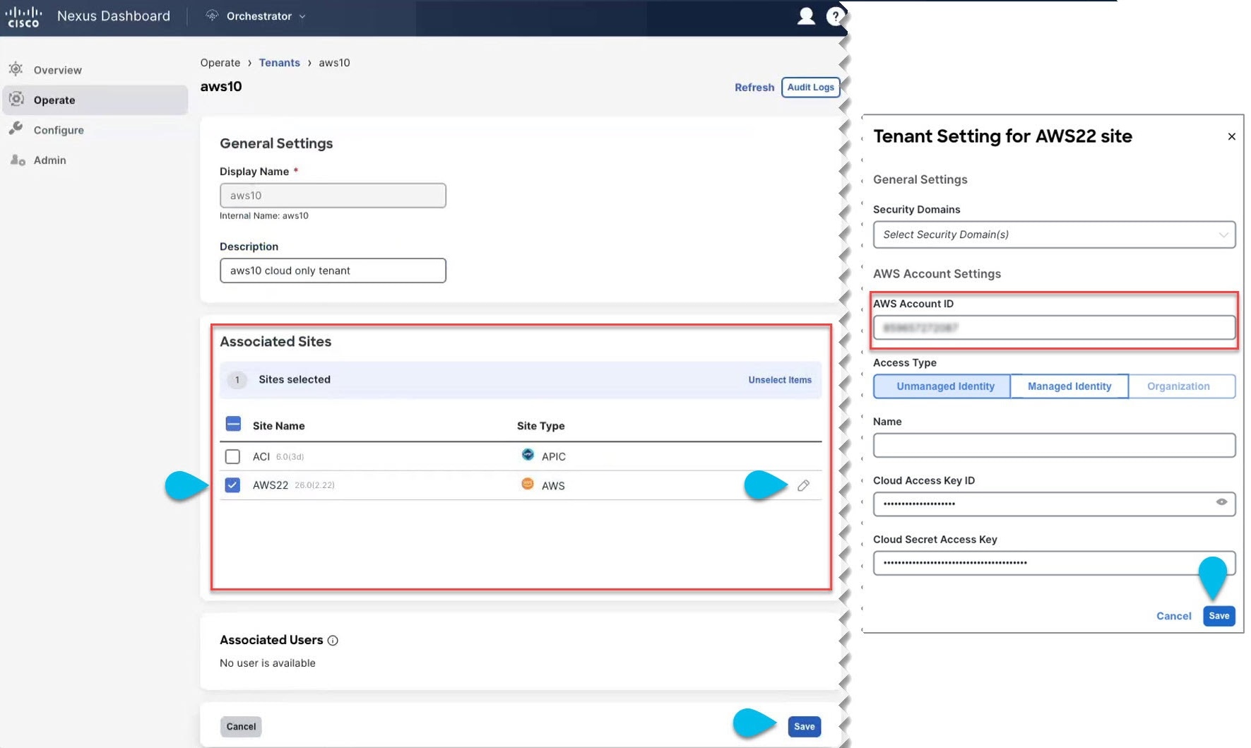Screen dimensions: 1251x748
Task: Cancel the Tenant Setting dialog
Action: click(x=1173, y=616)
